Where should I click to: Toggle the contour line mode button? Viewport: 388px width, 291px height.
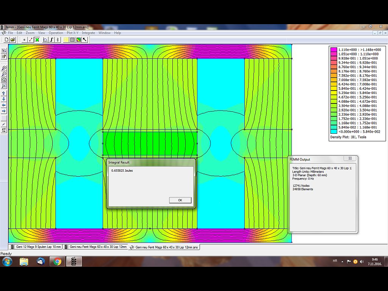[31, 39]
